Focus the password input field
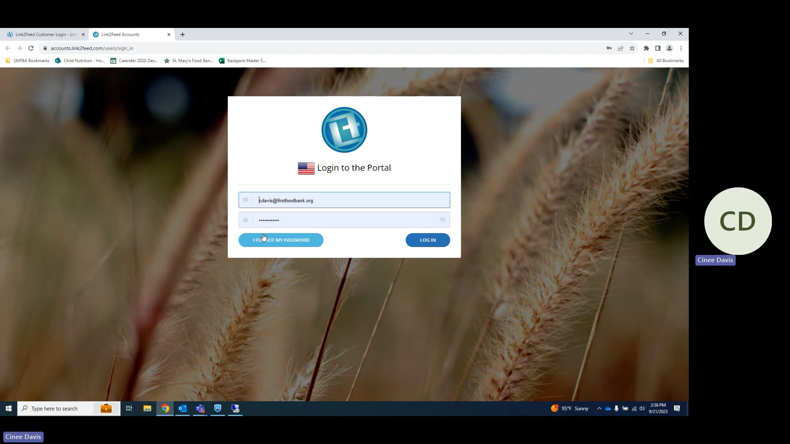The width and height of the screenshot is (790, 444). 344,220
